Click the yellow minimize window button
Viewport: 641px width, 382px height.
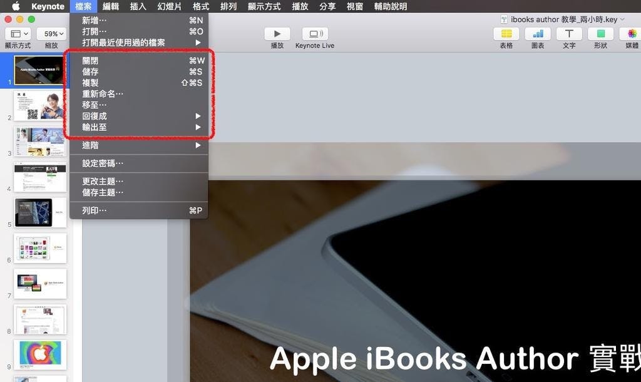tap(19, 19)
